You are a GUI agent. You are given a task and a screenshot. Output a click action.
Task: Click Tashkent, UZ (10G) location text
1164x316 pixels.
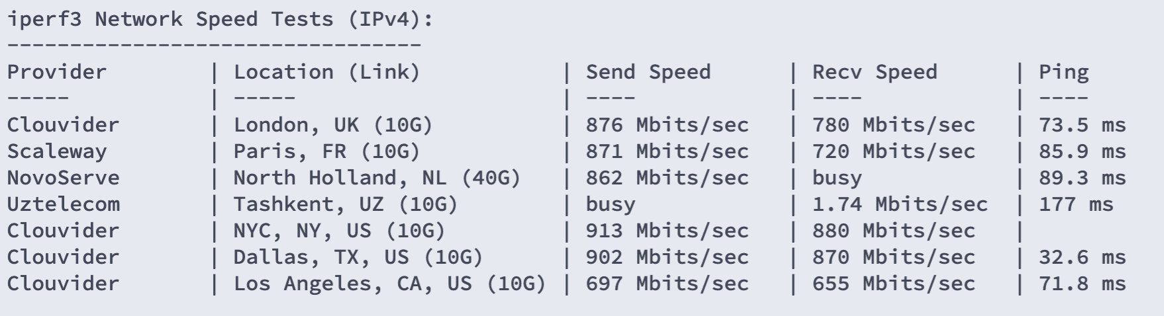click(346, 204)
